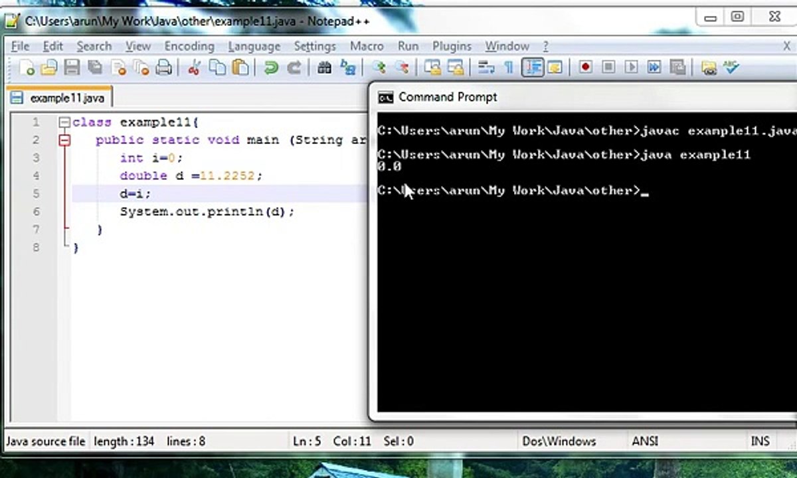Click the 'System.out.println(d);' code line
The image size is (797, 478).
coord(207,212)
